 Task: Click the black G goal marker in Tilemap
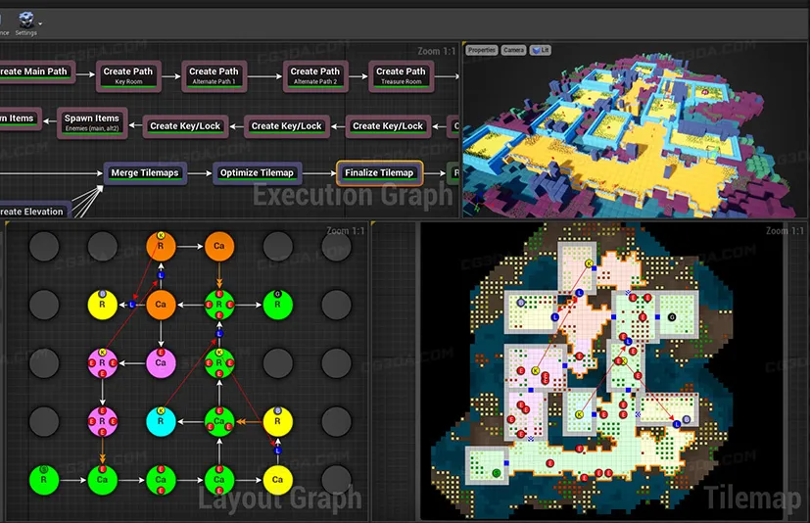tap(672, 317)
